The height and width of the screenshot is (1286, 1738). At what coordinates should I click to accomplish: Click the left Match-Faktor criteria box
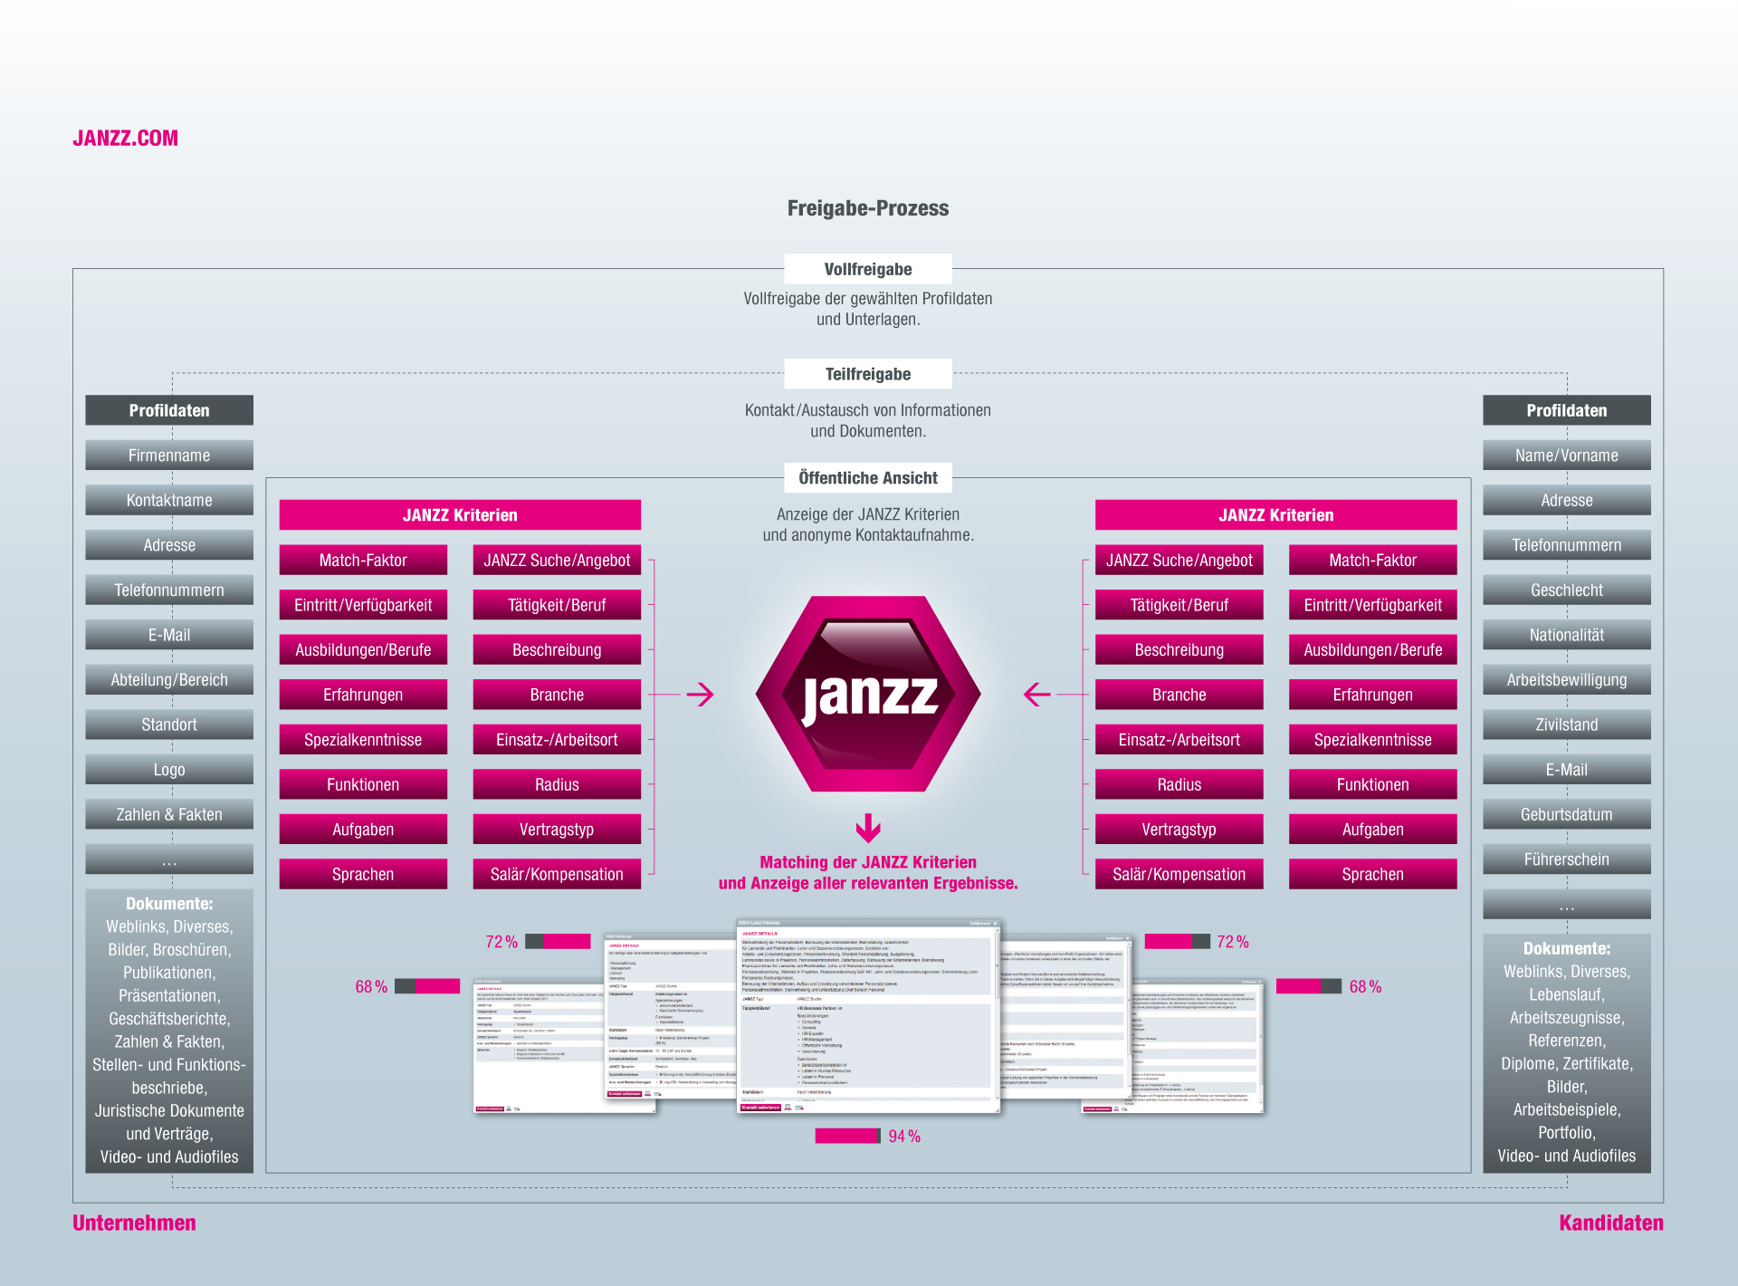(x=363, y=561)
